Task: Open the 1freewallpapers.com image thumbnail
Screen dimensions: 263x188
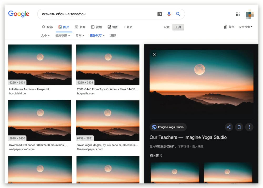Action: pyautogui.click(x=108, y=121)
